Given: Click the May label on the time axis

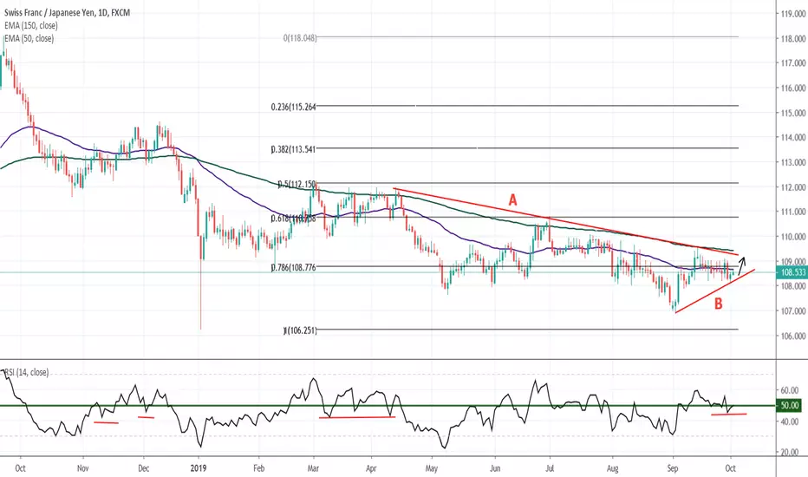Looking at the screenshot, I should [x=432, y=468].
